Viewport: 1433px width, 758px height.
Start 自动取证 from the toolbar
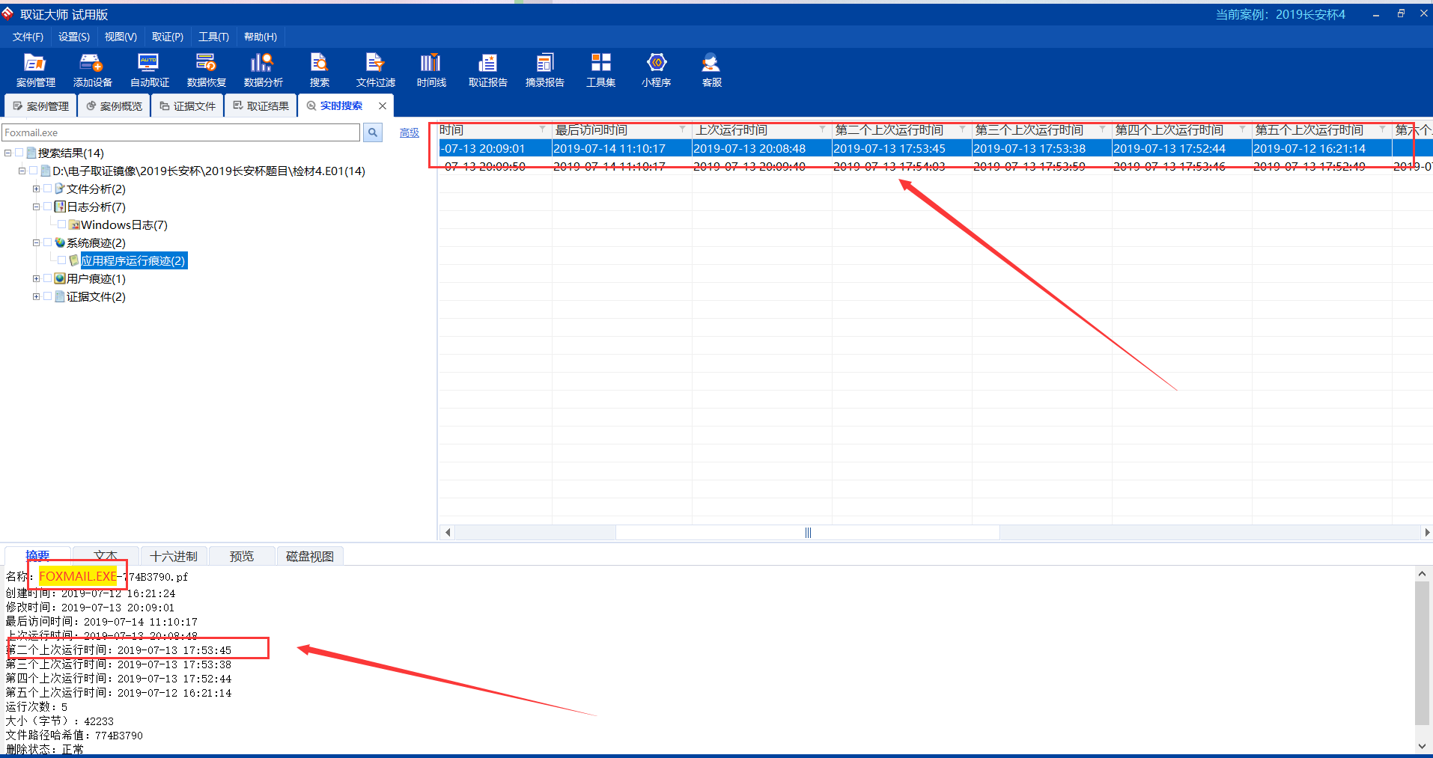point(149,70)
